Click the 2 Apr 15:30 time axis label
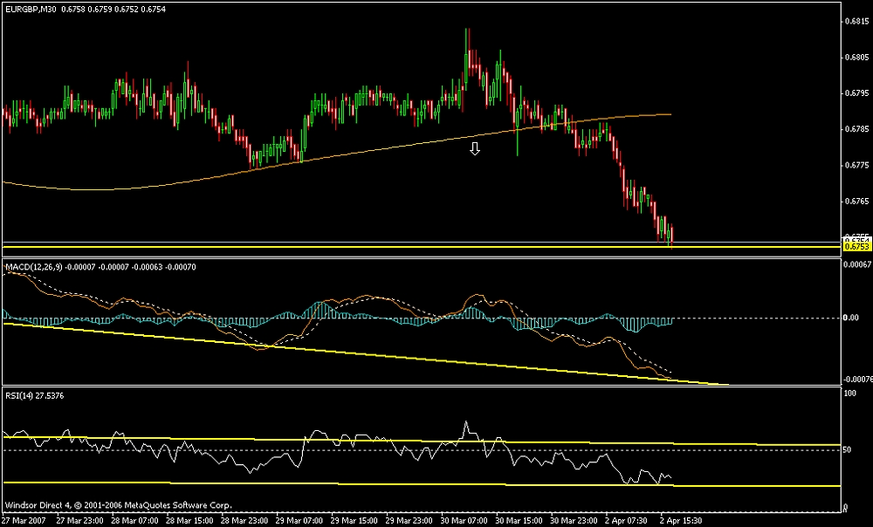The height and width of the screenshot is (527, 873). tap(680, 519)
